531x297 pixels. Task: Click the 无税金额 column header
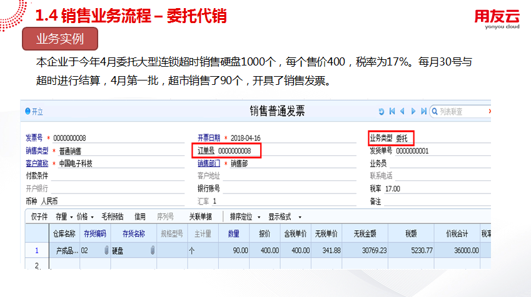[365, 233]
